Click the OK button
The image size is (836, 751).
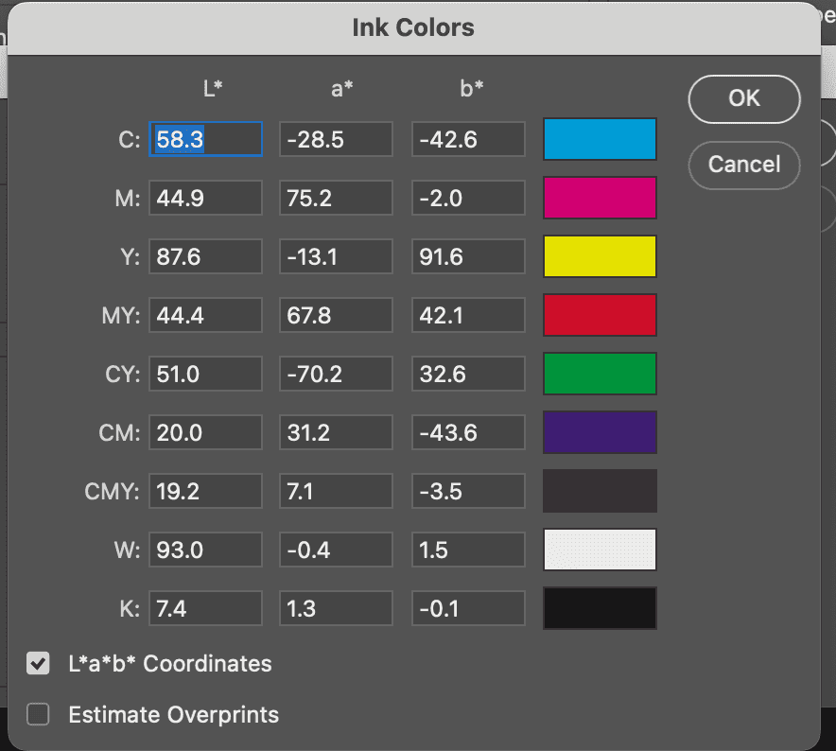[743, 98]
